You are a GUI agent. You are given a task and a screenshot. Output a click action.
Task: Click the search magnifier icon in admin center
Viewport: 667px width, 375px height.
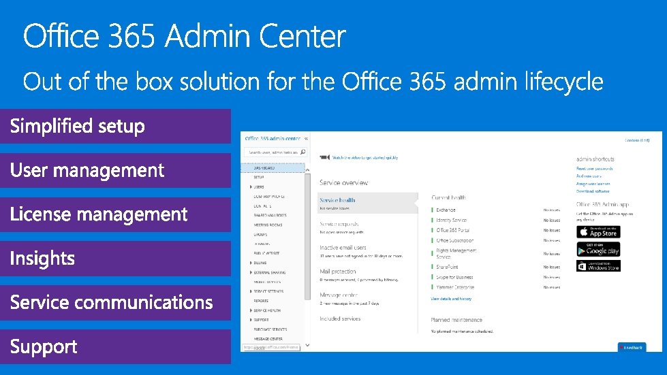point(303,152)
